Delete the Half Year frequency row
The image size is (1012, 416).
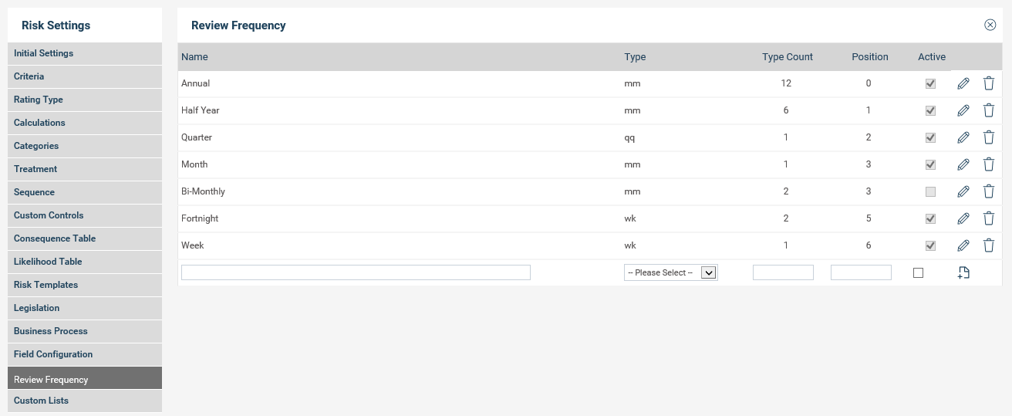click(x=988, y=110)
